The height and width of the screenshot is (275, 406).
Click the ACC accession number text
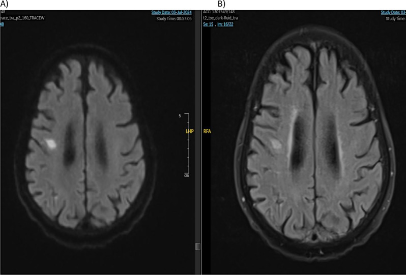(219, 12)
